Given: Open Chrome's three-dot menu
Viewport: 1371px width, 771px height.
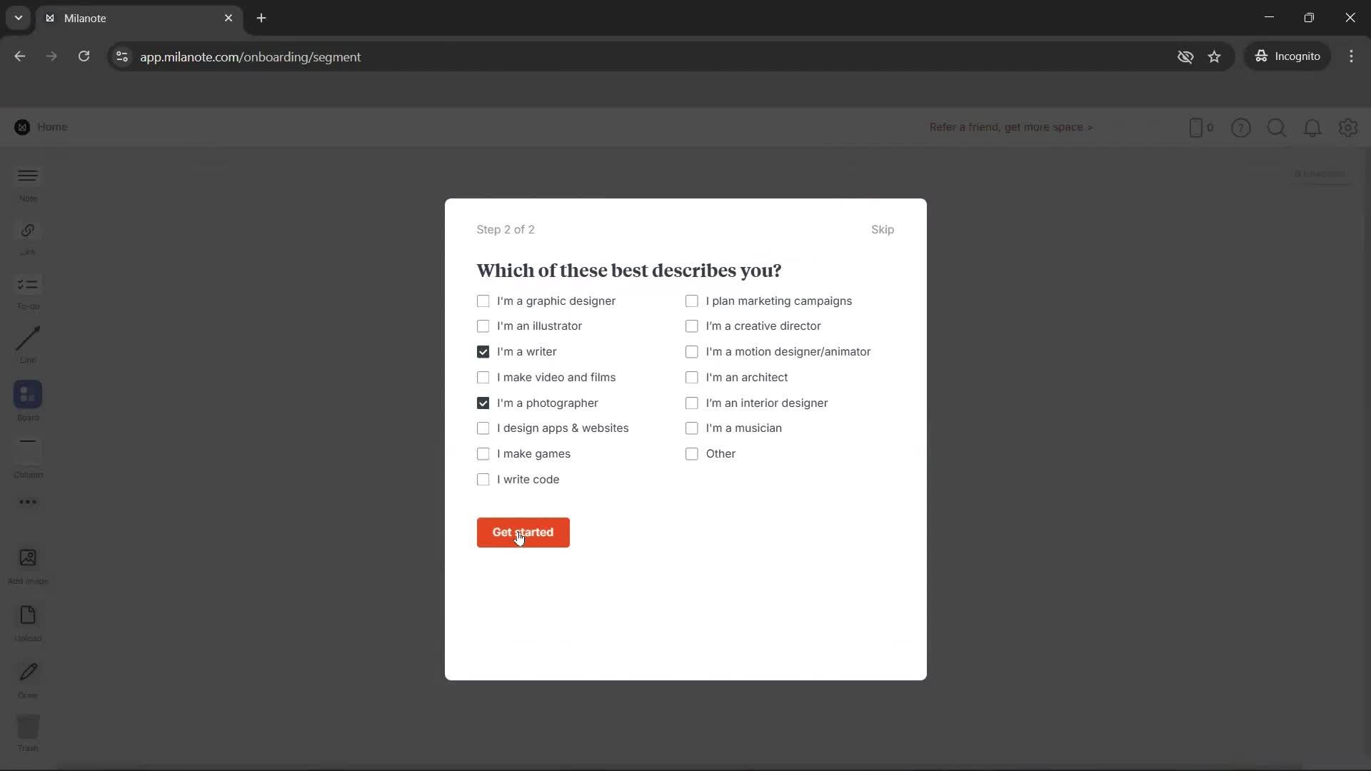Looking at the screenshot, I should 1352,56.
